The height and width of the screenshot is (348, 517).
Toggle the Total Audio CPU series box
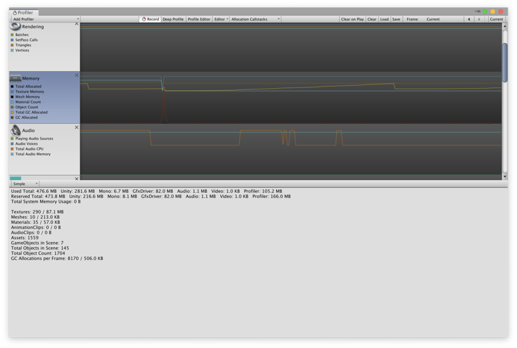pos(12,149)
